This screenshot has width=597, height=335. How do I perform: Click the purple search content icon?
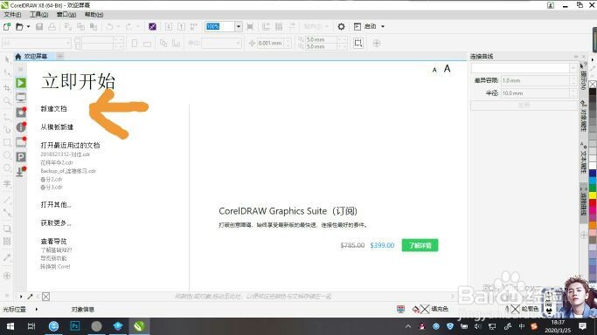152,26
